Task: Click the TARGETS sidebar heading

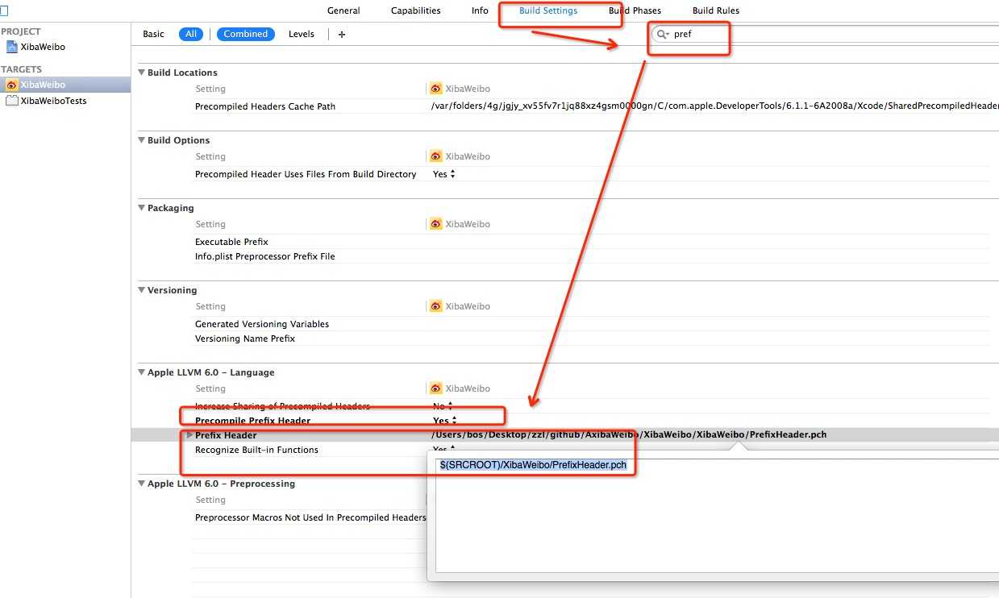Action: point(21,69)
